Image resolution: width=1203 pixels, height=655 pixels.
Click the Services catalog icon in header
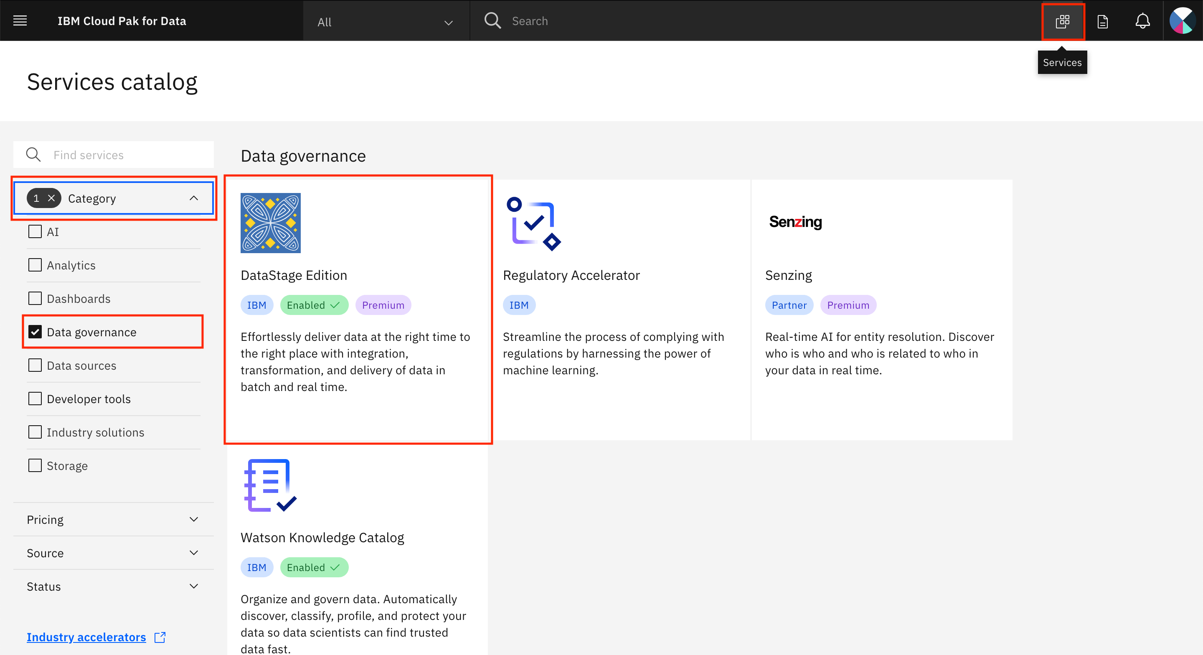1062,21
